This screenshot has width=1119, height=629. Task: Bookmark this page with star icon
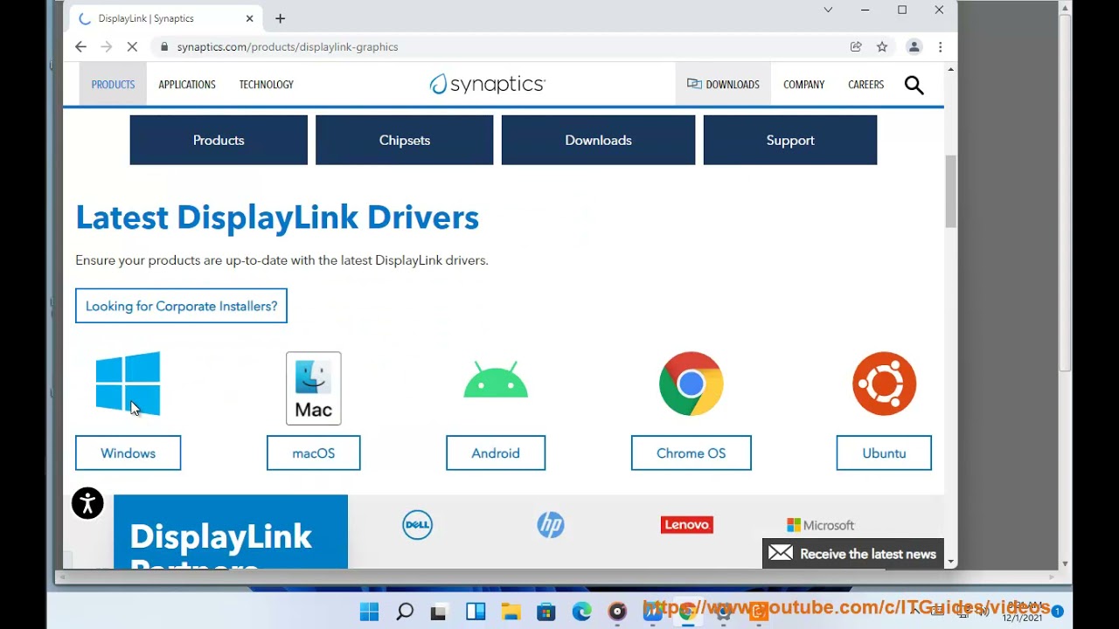pos(882,47)
